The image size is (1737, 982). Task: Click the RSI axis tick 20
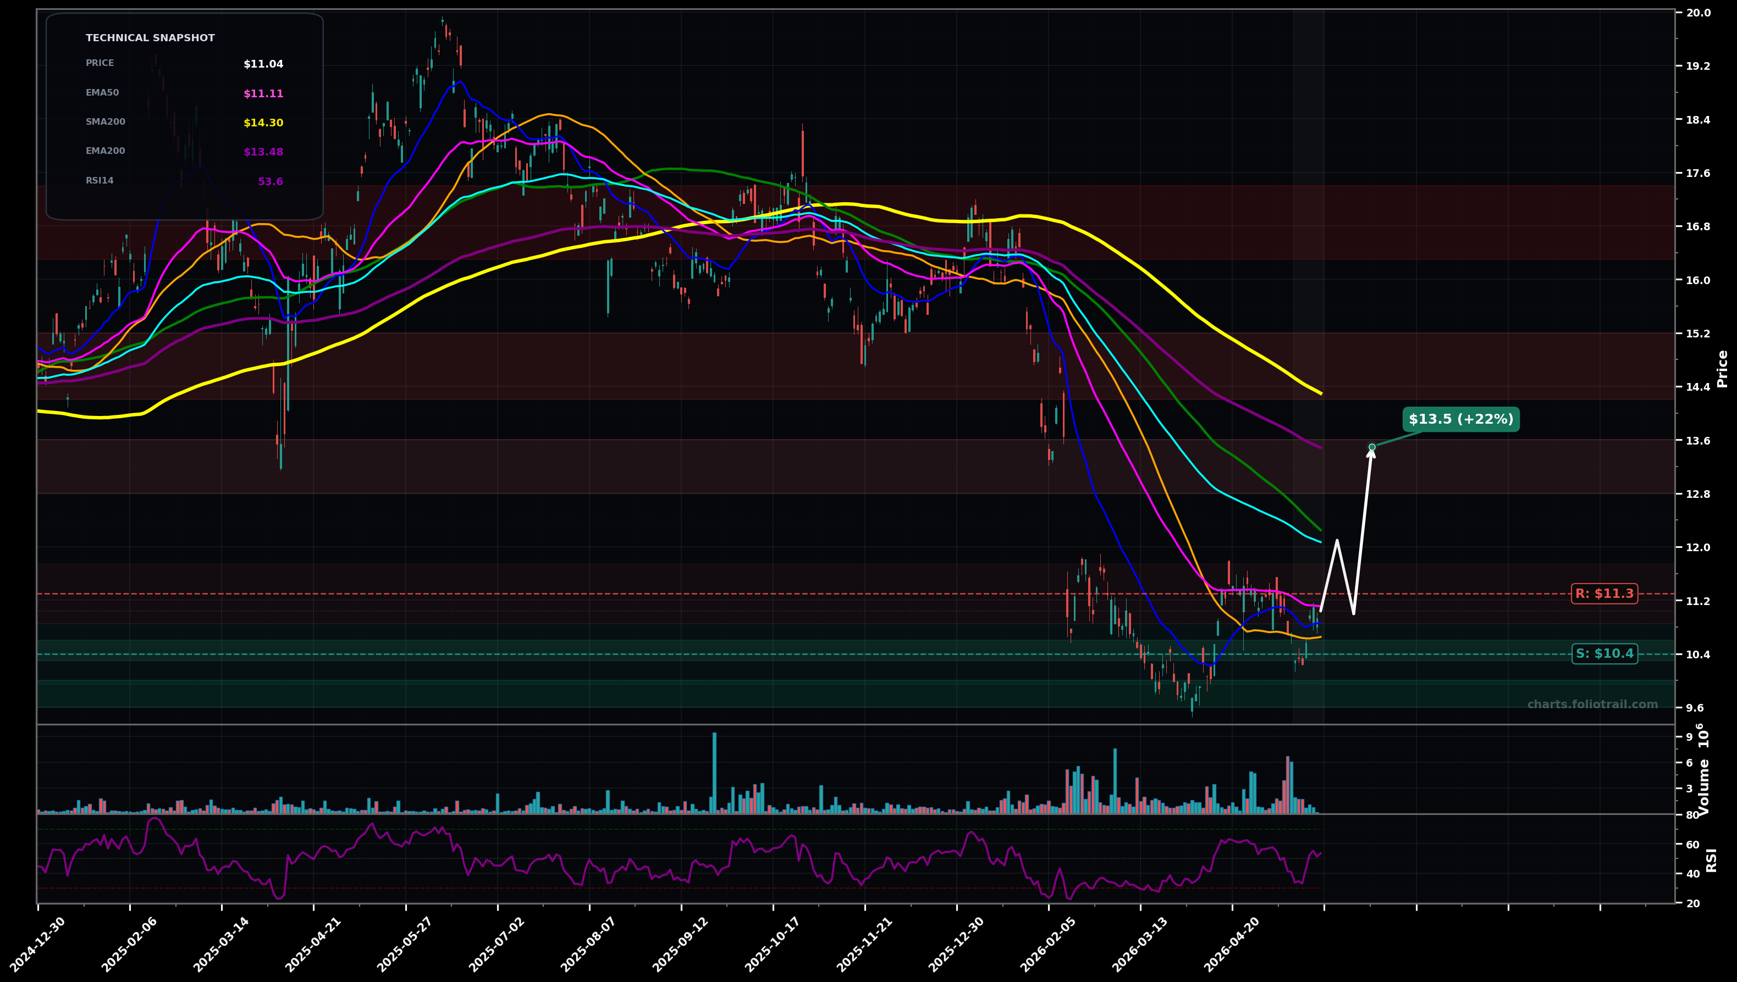(1692, 904)
